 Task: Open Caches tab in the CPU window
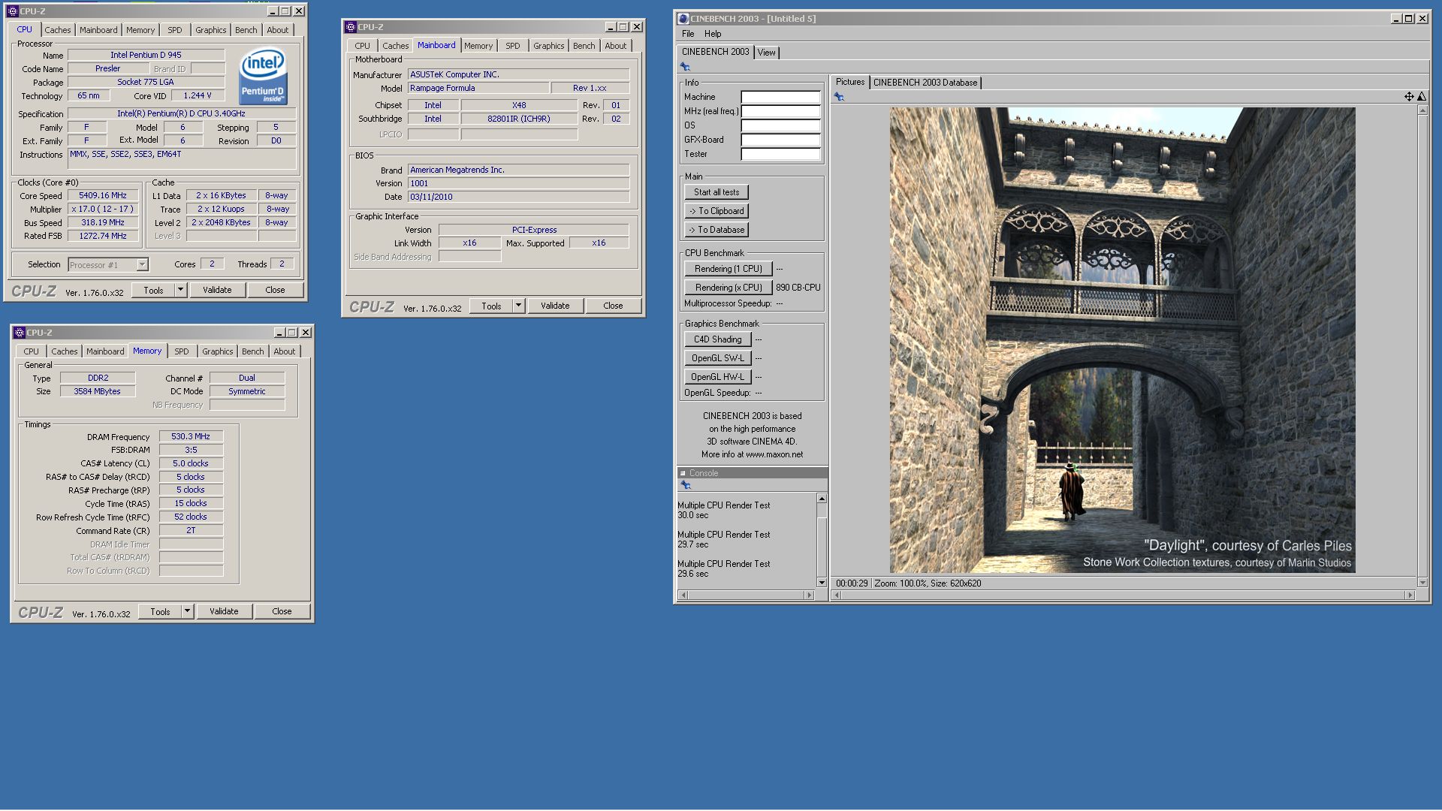click(58, 30)
